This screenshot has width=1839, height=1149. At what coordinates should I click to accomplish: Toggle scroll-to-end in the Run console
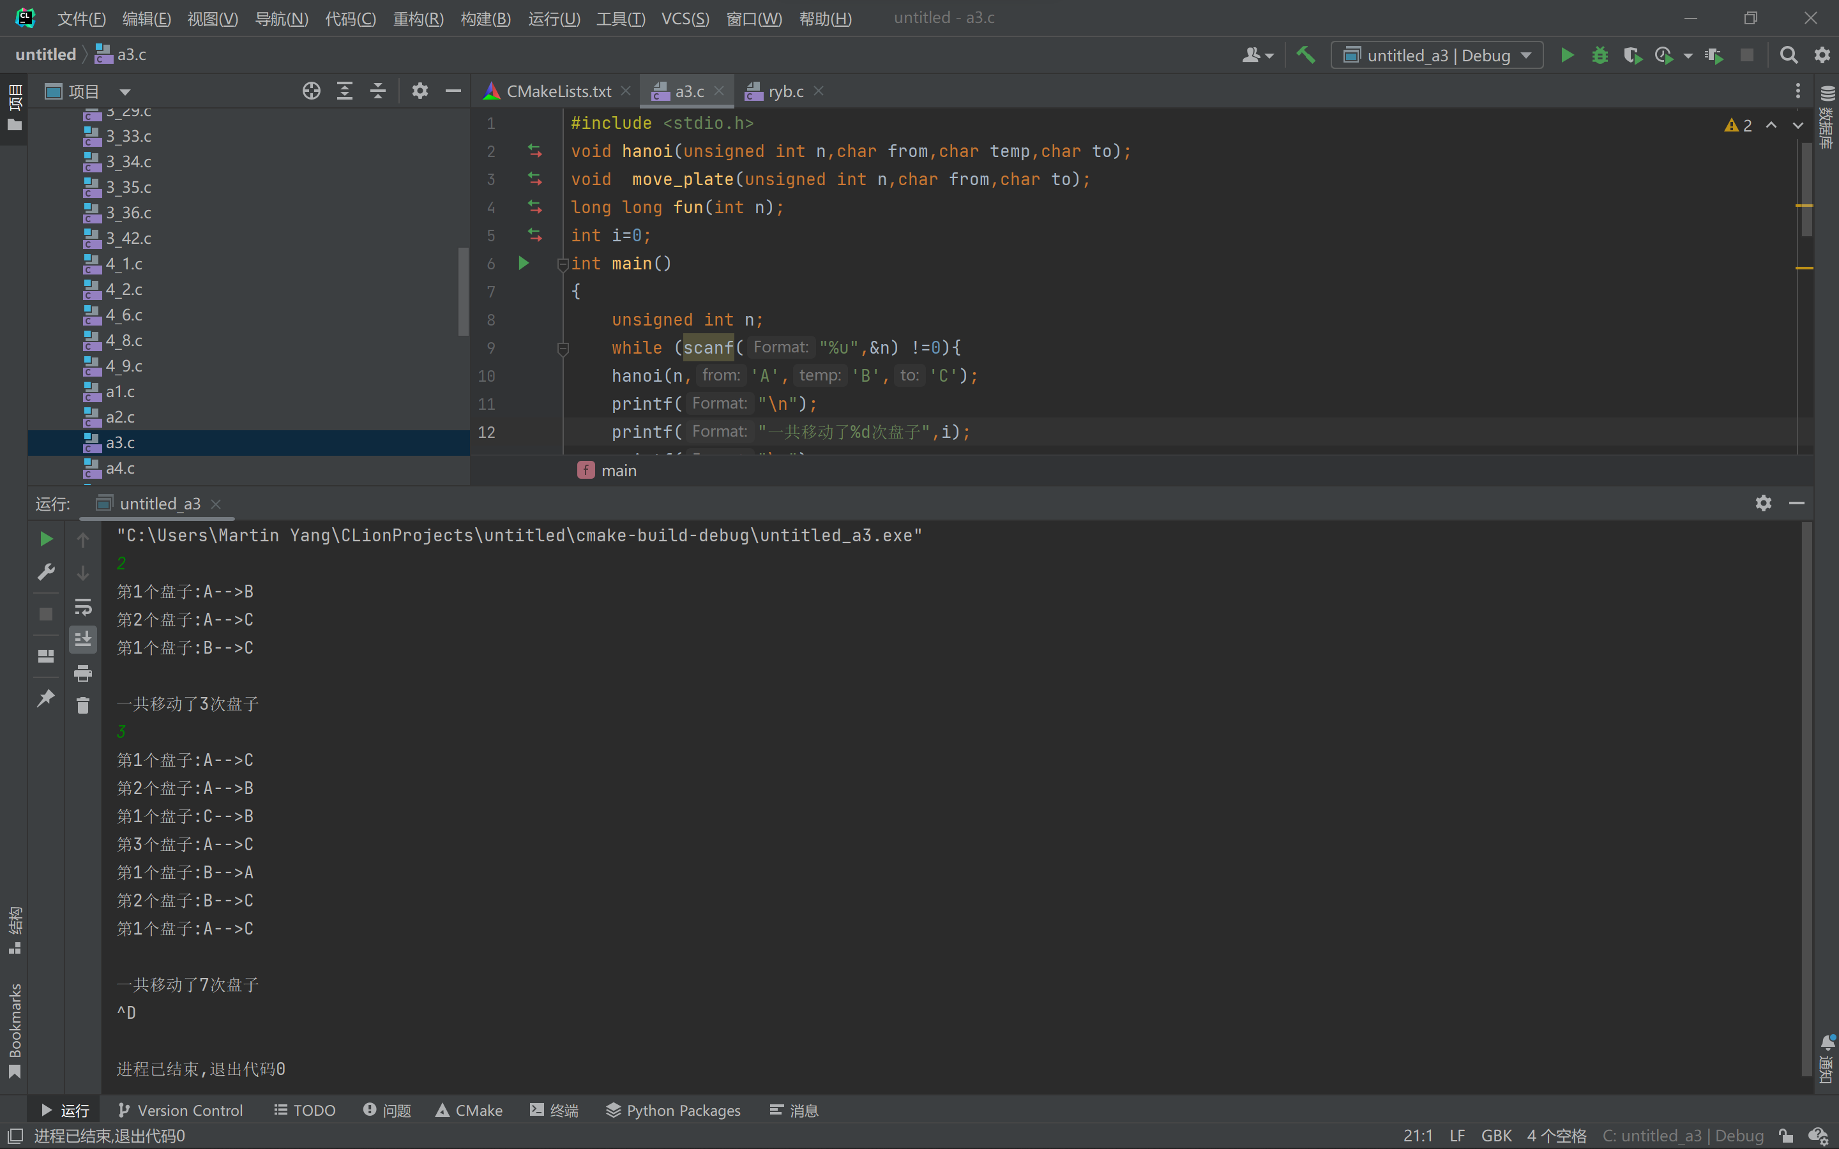(83, 639)
